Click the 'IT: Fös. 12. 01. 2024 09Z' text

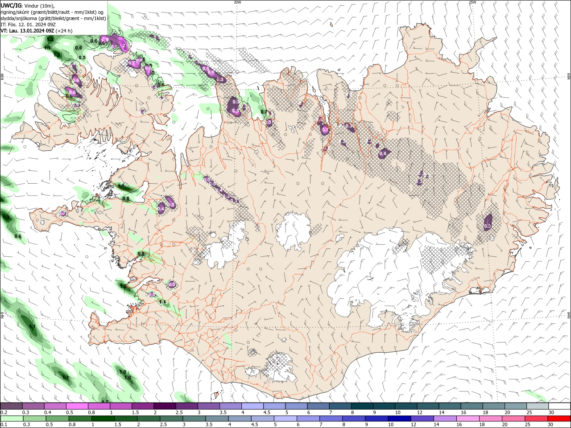point(28,25)
